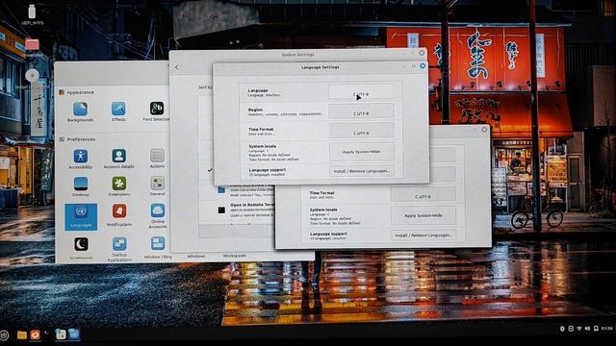This screenshot has height=346, width=616.
Task: Open the Wi-Fi network tray icon
Action: click(x=579, y=329)
